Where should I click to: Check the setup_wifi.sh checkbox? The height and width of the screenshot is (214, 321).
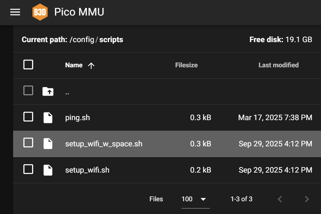(x=28, y=169)
